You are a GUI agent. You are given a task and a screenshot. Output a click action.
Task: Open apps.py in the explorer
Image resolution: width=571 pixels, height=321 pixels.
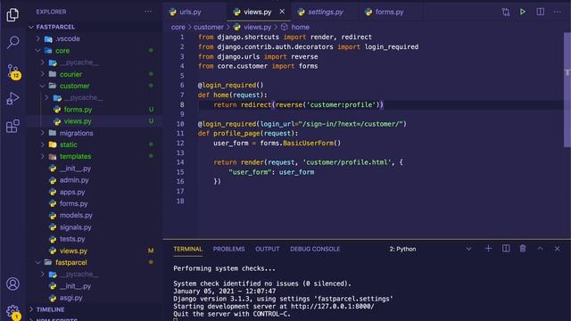[x=72, y=192]
